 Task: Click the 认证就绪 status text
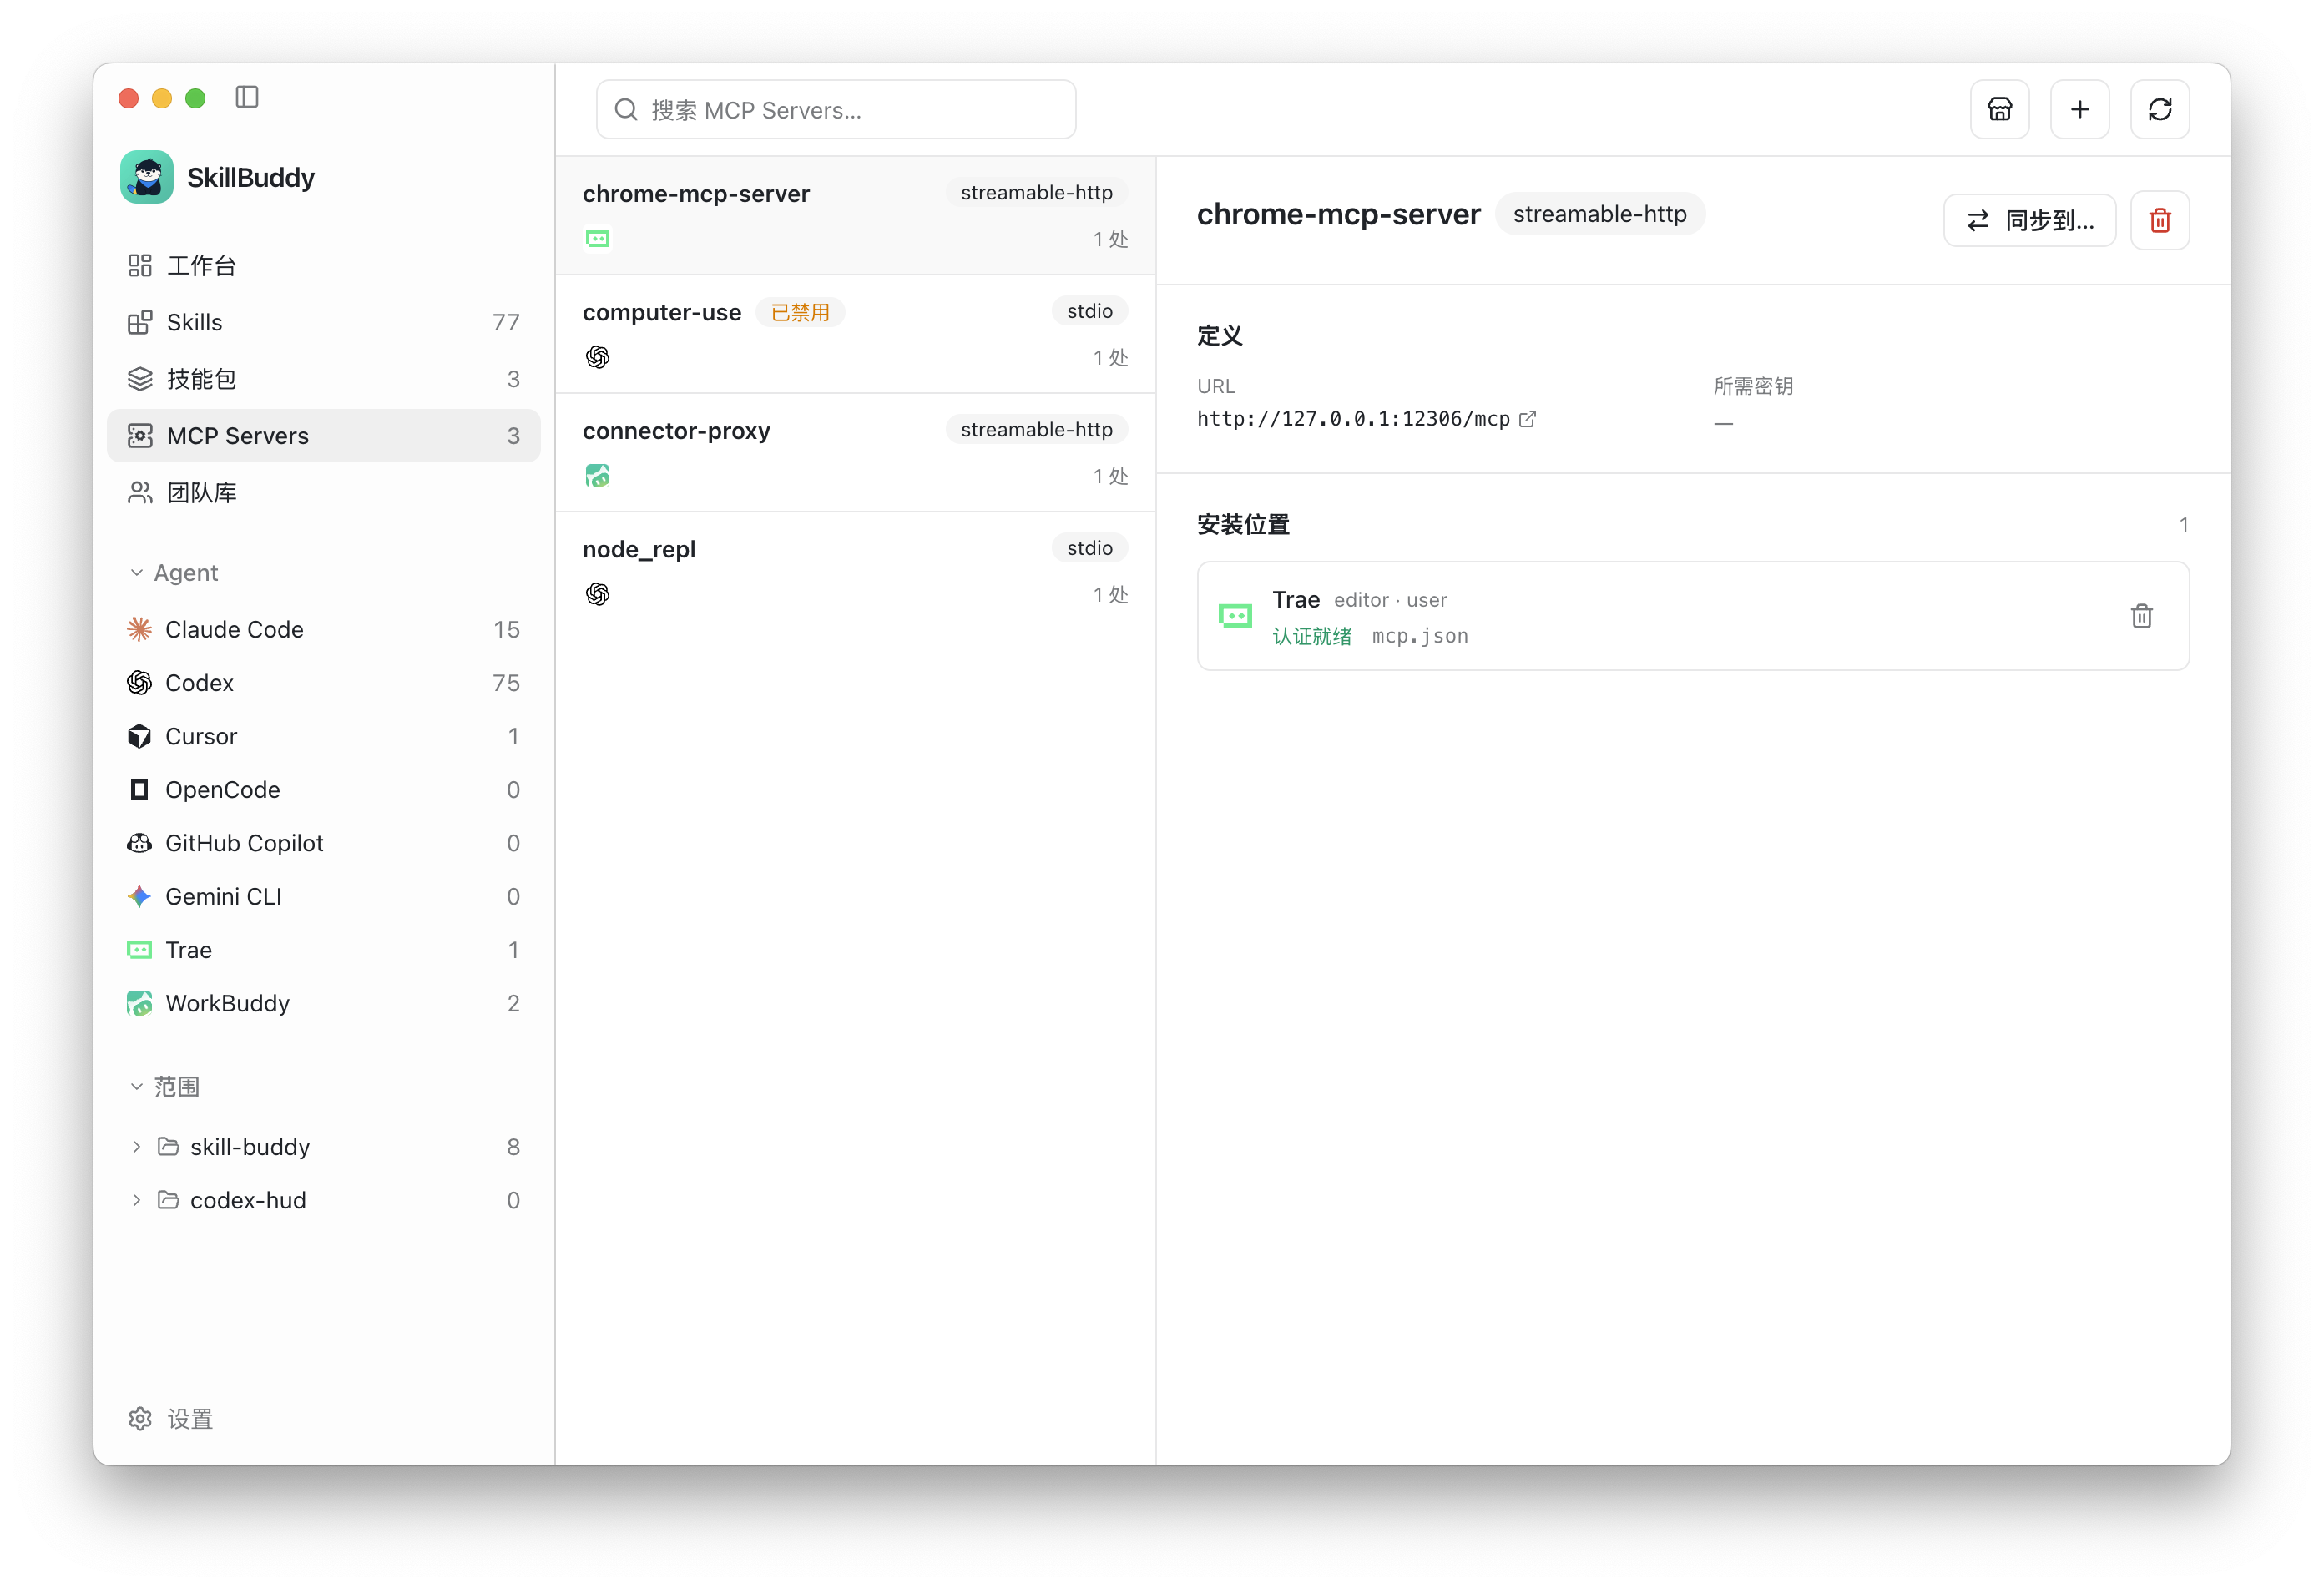[x=1312, y=636]
